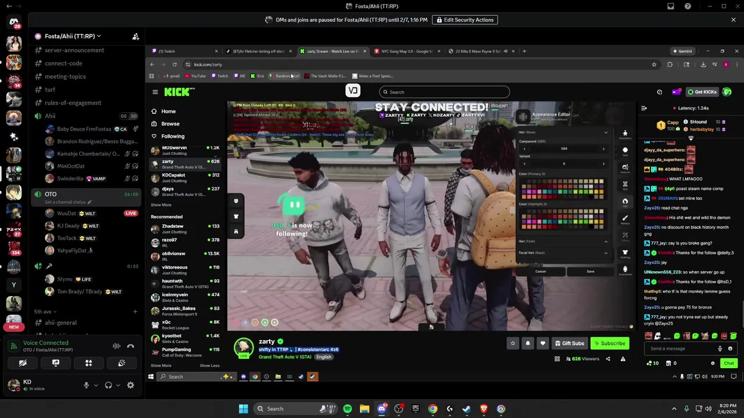Open Steam from the Windows taskbar
The image size is (744, 418).
tap(467, 409)
